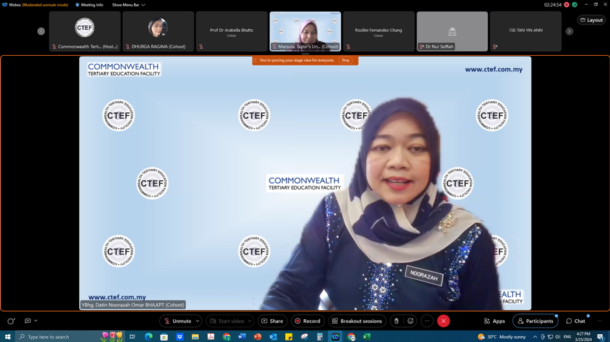Viewport: 610px width, 342px height.
Task: Click the volume icon in system tray
Action: click(558, 337)
